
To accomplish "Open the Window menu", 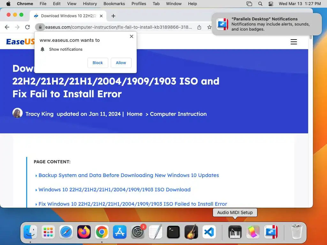I will [x=174, y=4].
